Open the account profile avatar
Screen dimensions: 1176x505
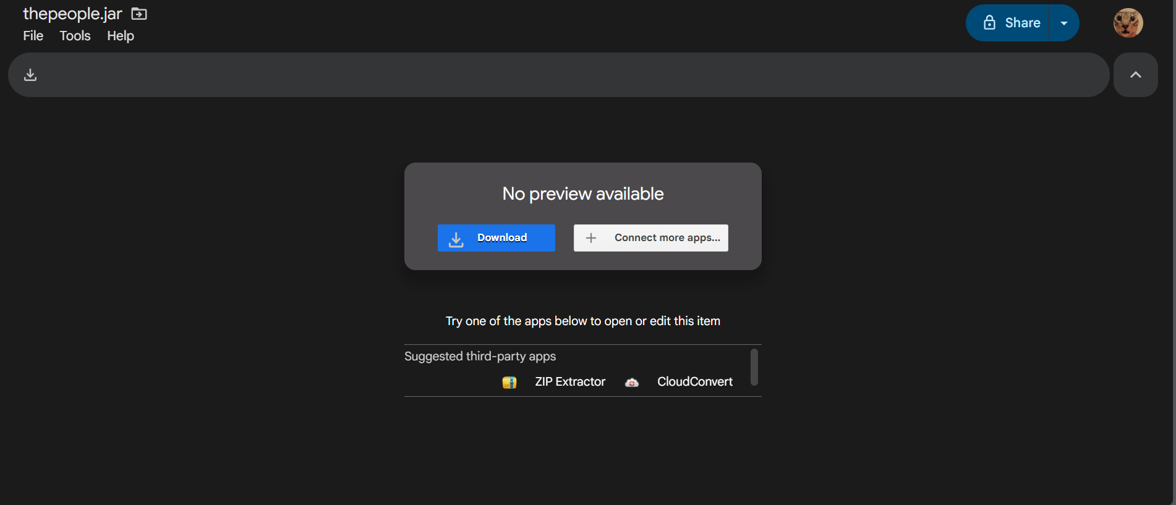coord(1128,23)
